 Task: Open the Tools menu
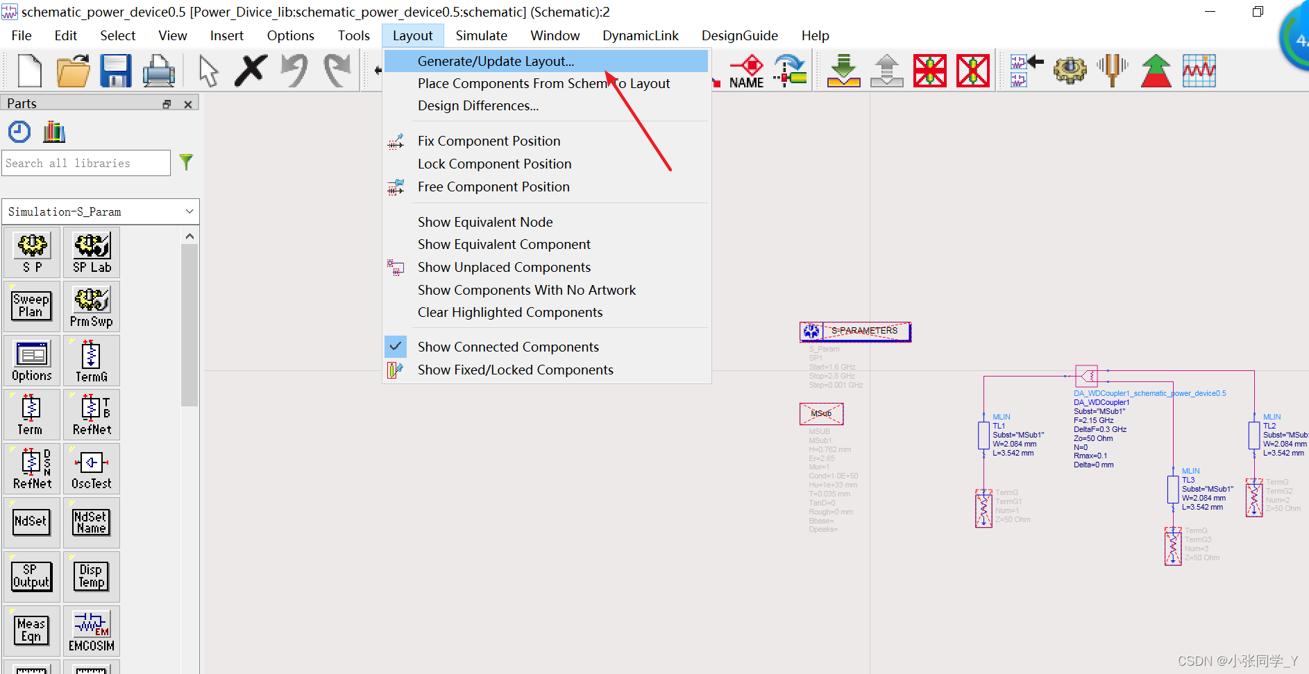pyautogui.click(x=354, y=35)
